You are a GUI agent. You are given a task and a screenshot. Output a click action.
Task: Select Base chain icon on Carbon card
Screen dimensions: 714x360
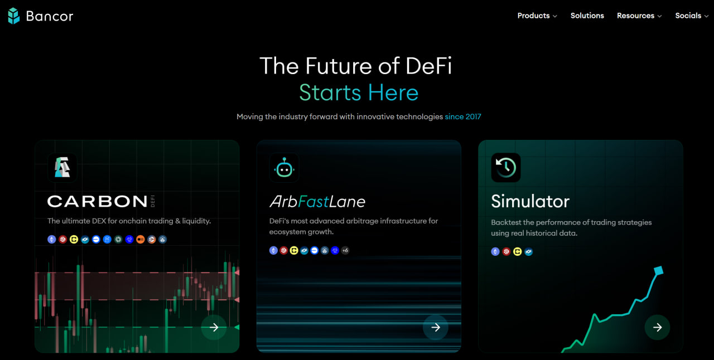coord(96,239)
